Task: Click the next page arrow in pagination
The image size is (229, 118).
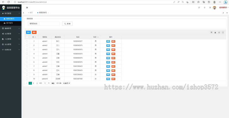Action: point(37,83)
